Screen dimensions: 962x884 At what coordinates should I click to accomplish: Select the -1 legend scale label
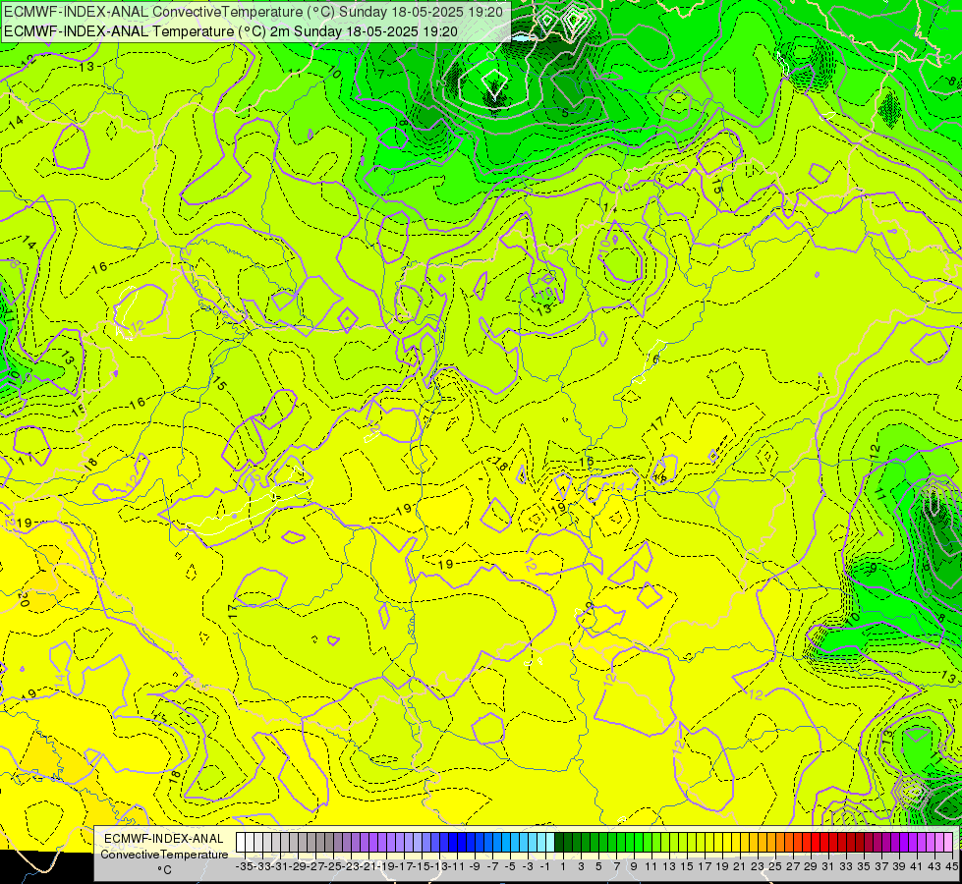545,866
